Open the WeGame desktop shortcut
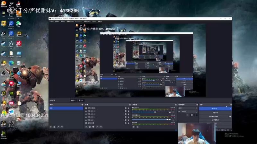The width and height of the screenshot is (257, 144). [x=4, y=124]
